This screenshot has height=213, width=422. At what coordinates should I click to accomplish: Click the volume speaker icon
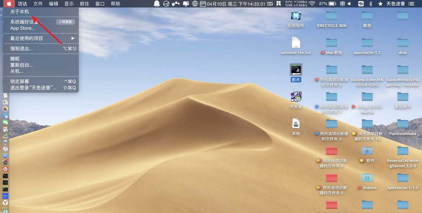(351, 4)
